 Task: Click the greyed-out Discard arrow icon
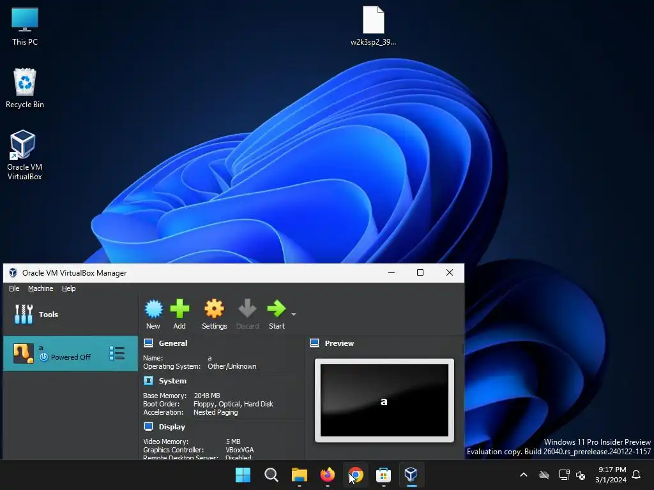tap(247, 309)
